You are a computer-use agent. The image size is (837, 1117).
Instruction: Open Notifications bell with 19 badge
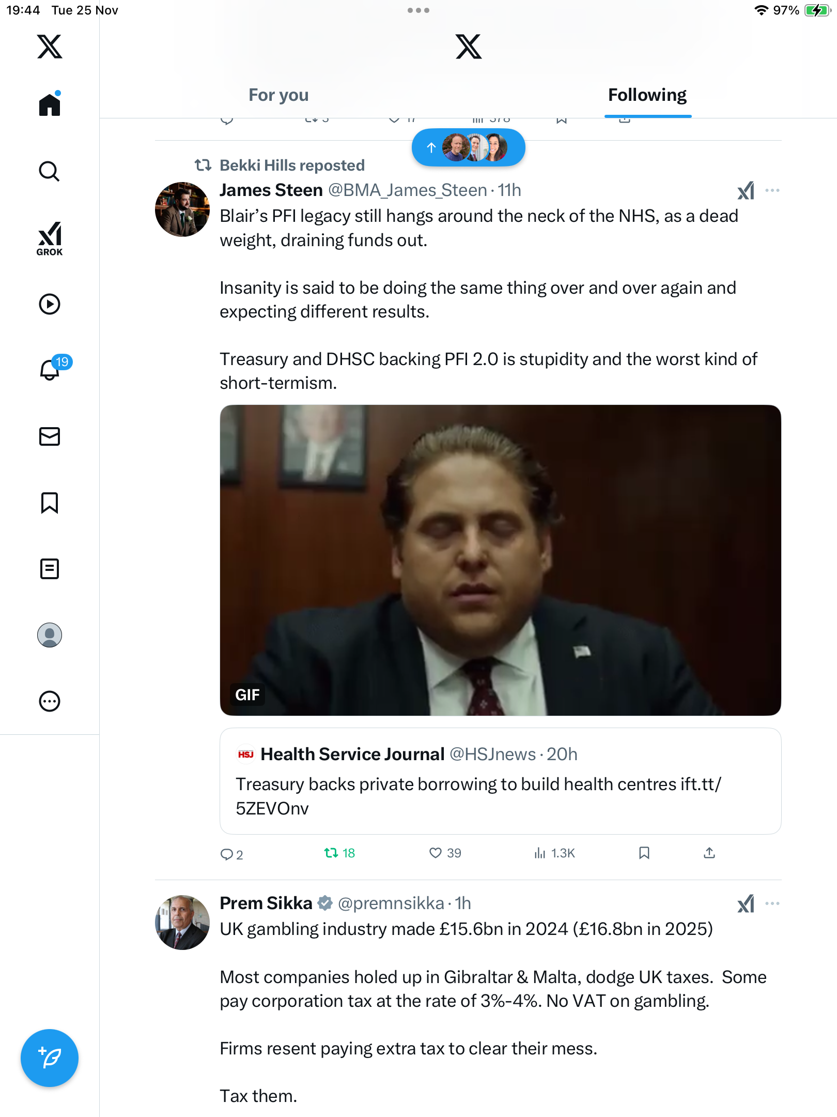pyautogui.click(x=51, y=369)
